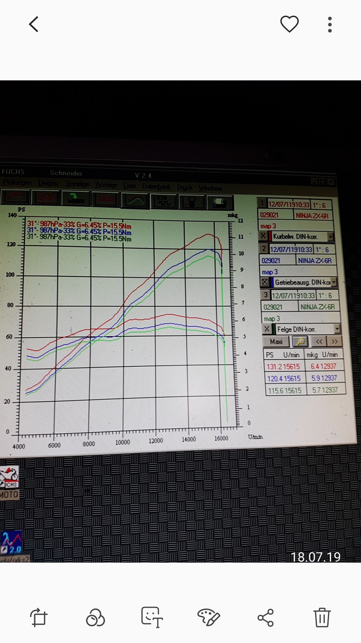Tap the crop and rotate icon
This screenshot has width=361, height=643.
point(39,617)
